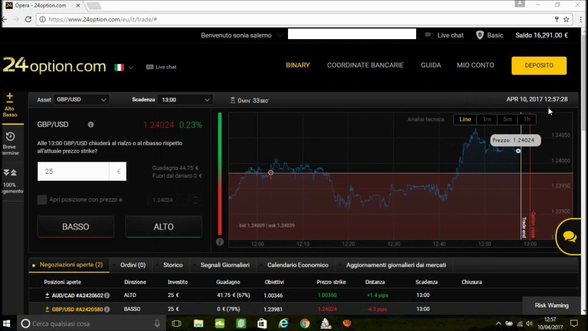
Task: Show hidden system tray icons
Action: coord(498,324)
